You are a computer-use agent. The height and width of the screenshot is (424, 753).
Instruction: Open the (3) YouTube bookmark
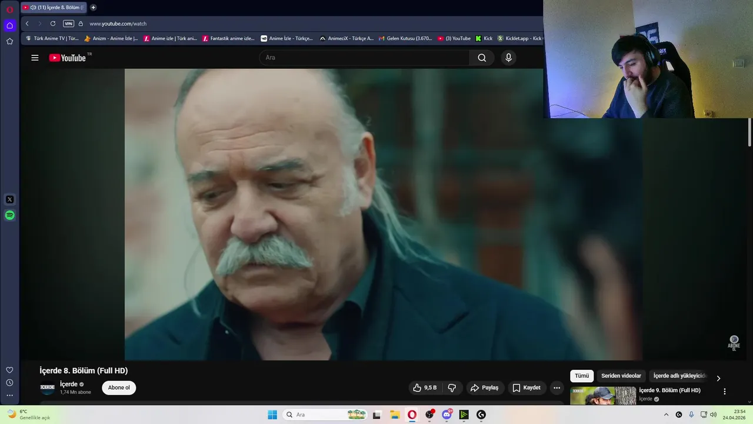[x=454, y=38]
